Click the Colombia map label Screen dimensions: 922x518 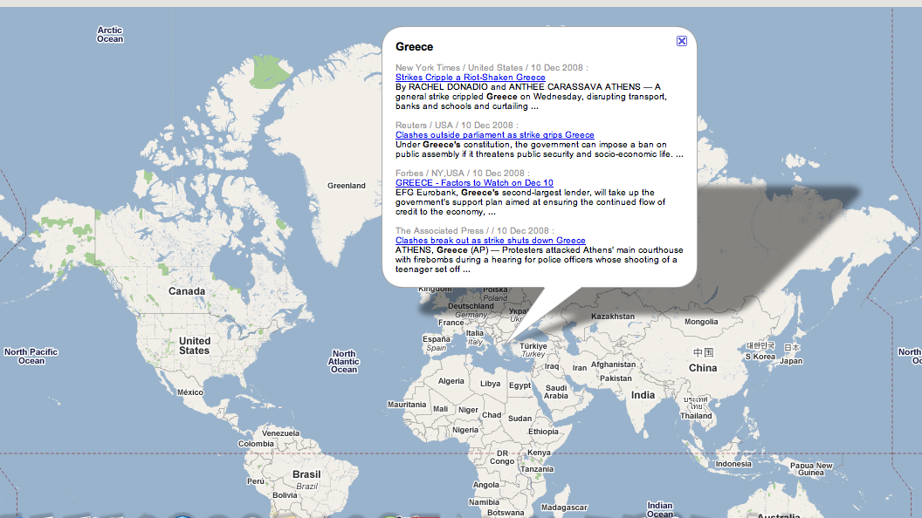click(x=256, y=444)
